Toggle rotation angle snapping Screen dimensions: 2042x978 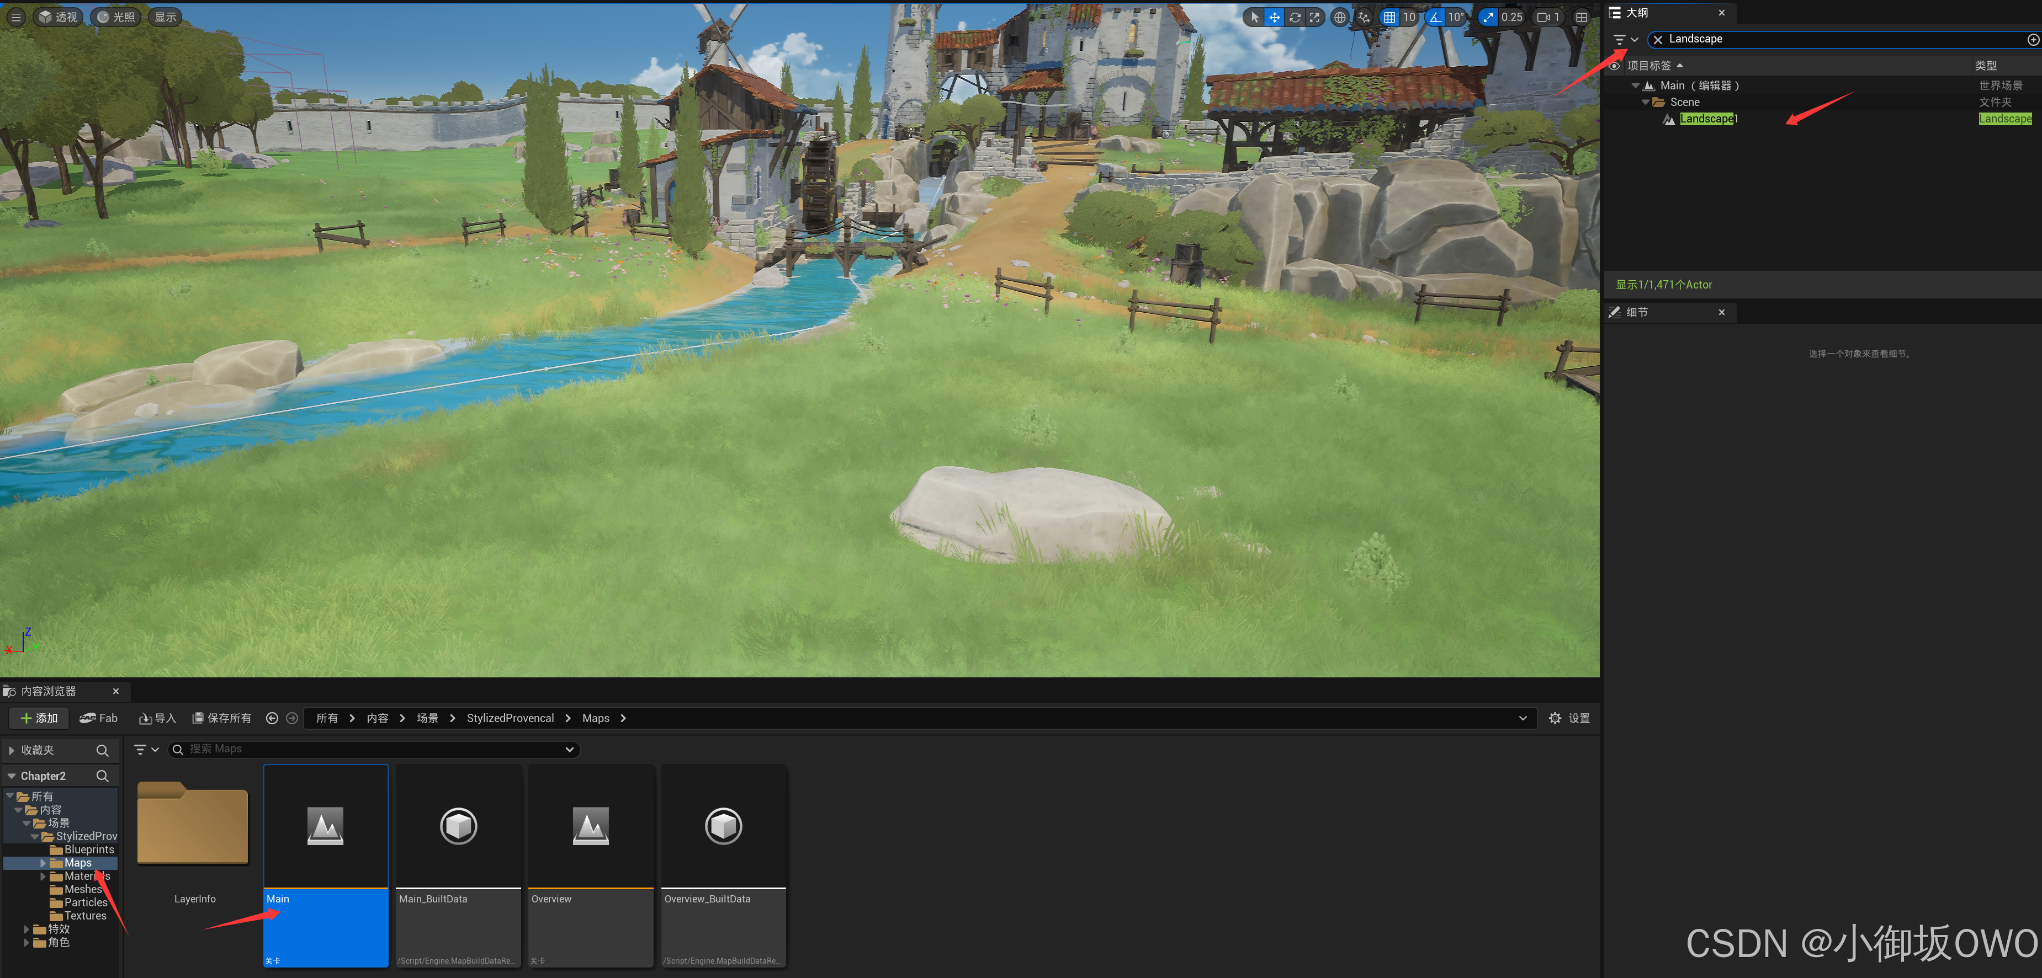pyautogui.click(x=1436, y=17)
